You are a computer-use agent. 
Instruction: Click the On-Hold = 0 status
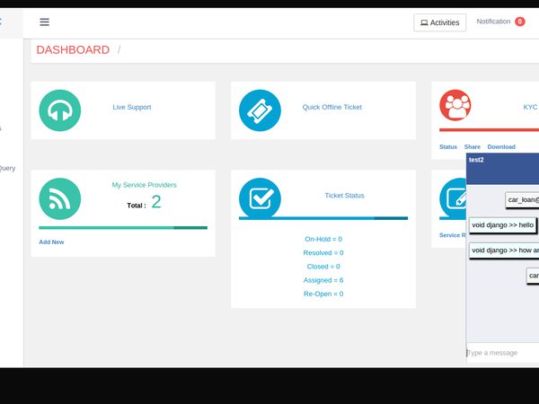[x=323, y=239]
